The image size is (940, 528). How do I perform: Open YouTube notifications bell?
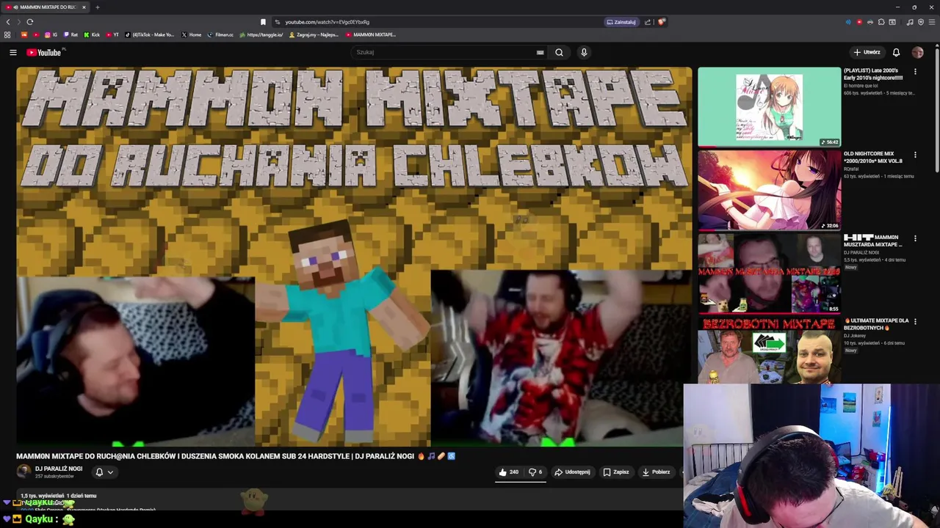click(x=896, y=52)
